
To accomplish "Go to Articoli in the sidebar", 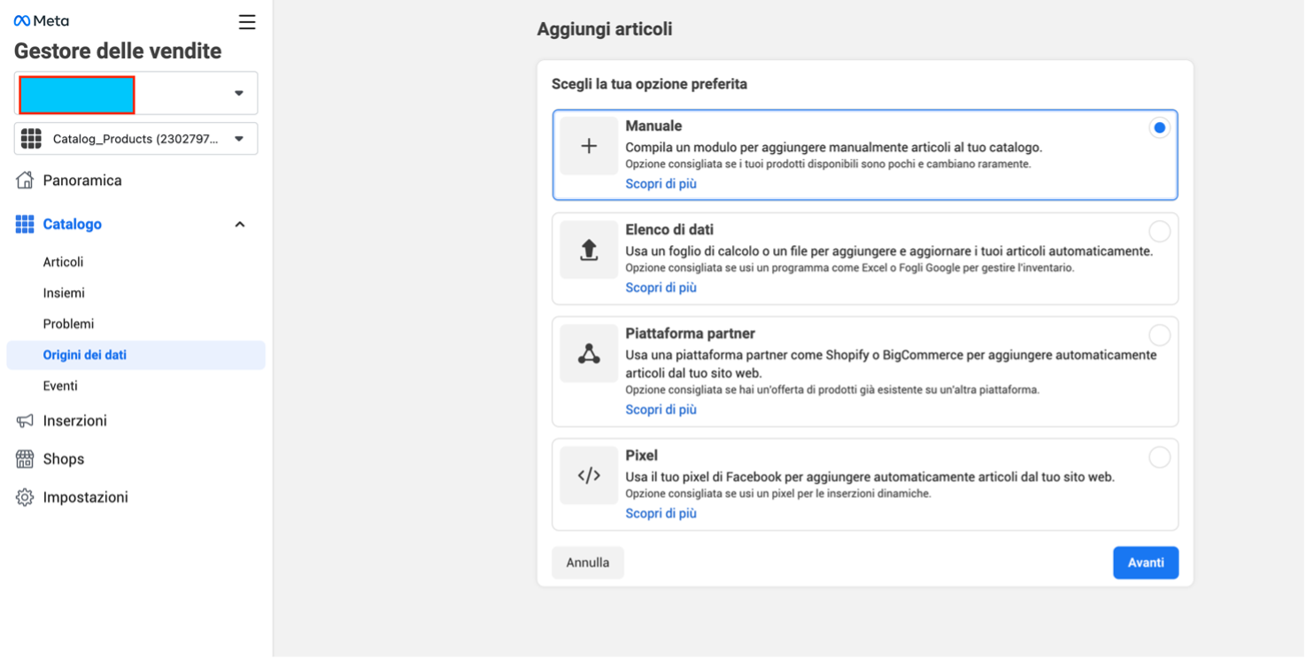I will 63,262.
